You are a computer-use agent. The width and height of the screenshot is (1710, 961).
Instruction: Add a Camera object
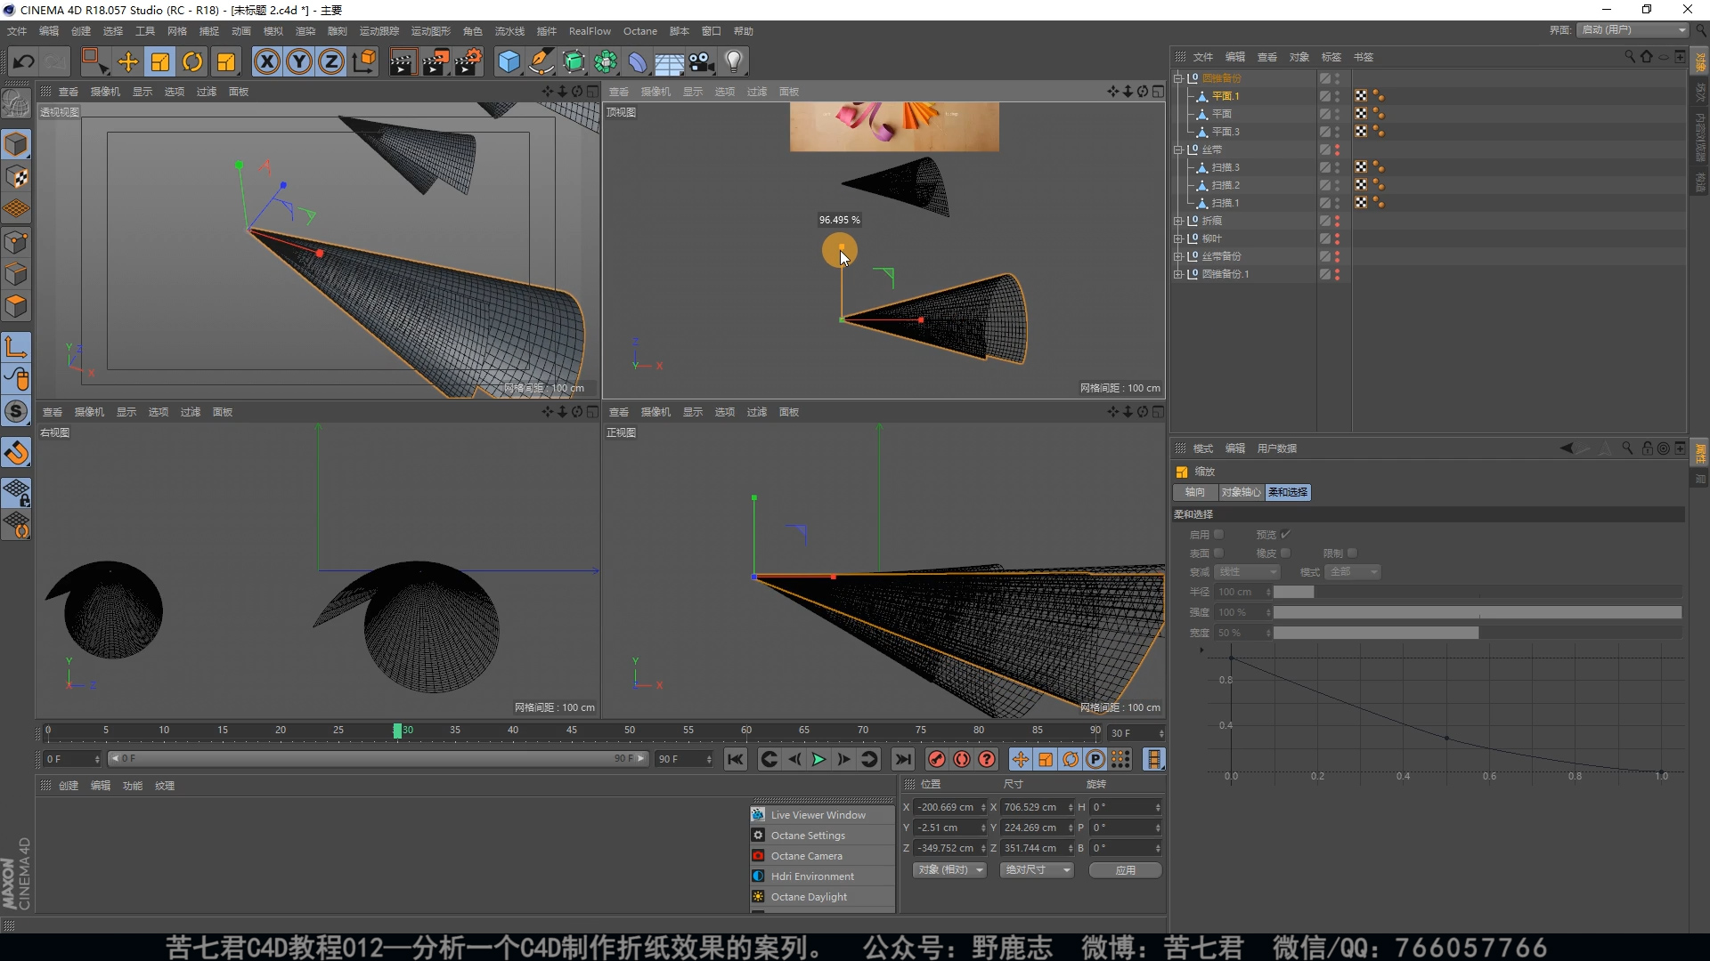702,61
